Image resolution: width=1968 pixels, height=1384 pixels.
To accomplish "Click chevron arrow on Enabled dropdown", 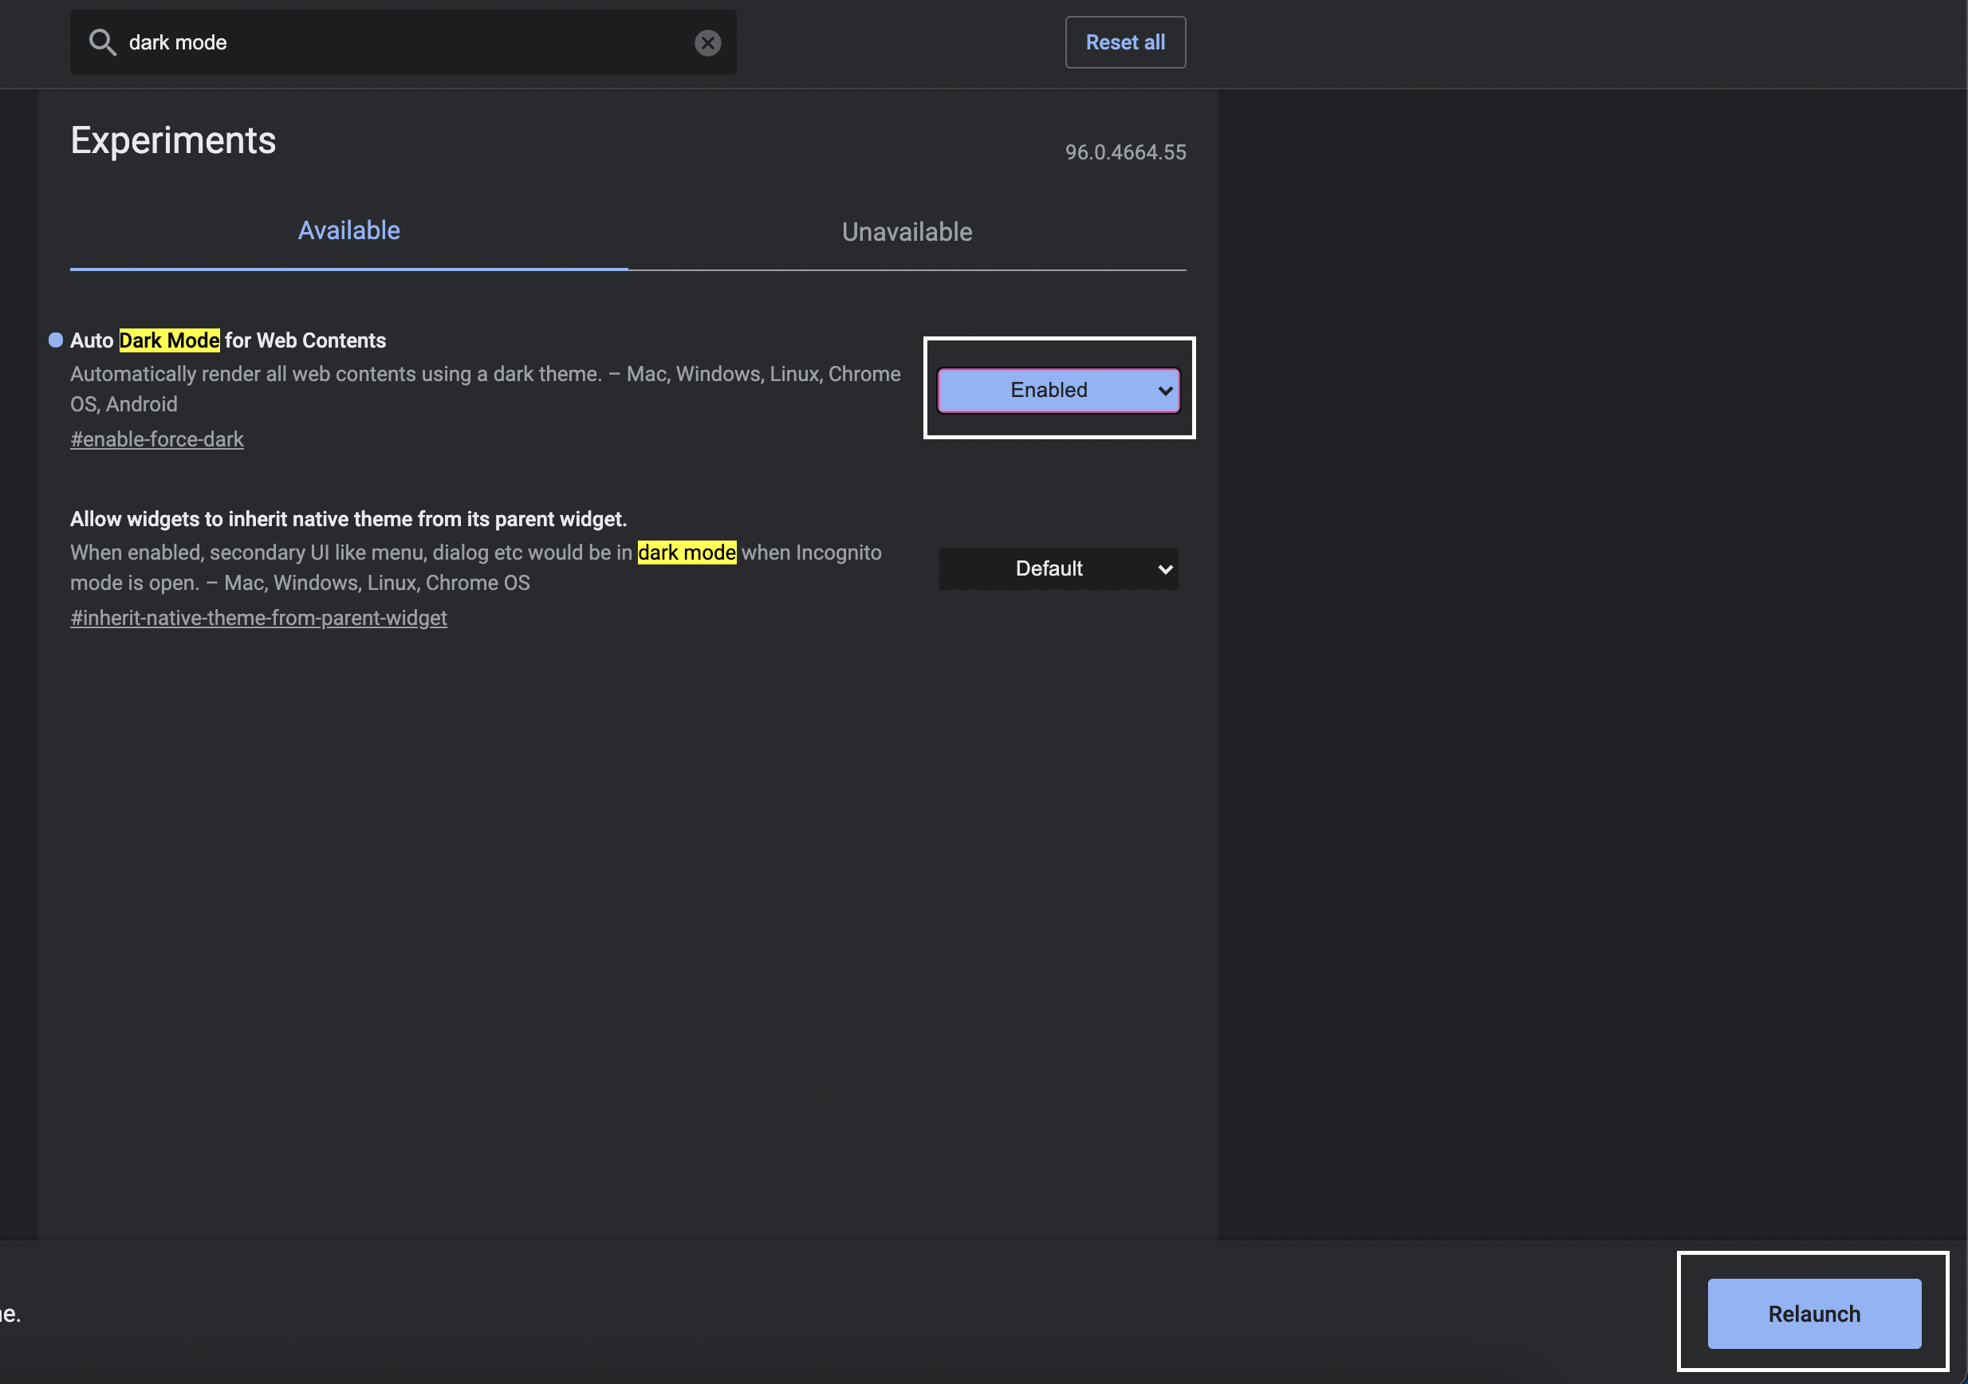I will point(1165,391).
